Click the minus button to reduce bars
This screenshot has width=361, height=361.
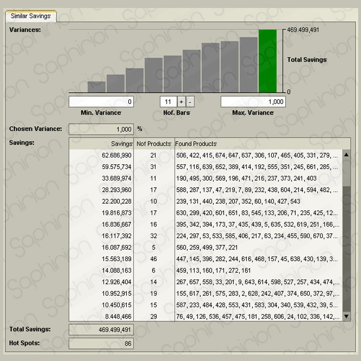(x=190, y=102)
